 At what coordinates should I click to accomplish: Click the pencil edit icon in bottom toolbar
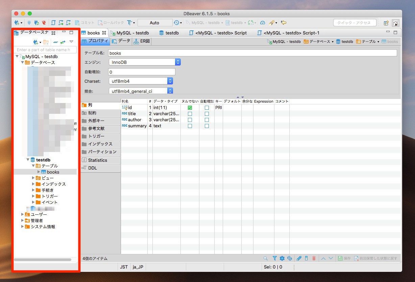(299, 258)
